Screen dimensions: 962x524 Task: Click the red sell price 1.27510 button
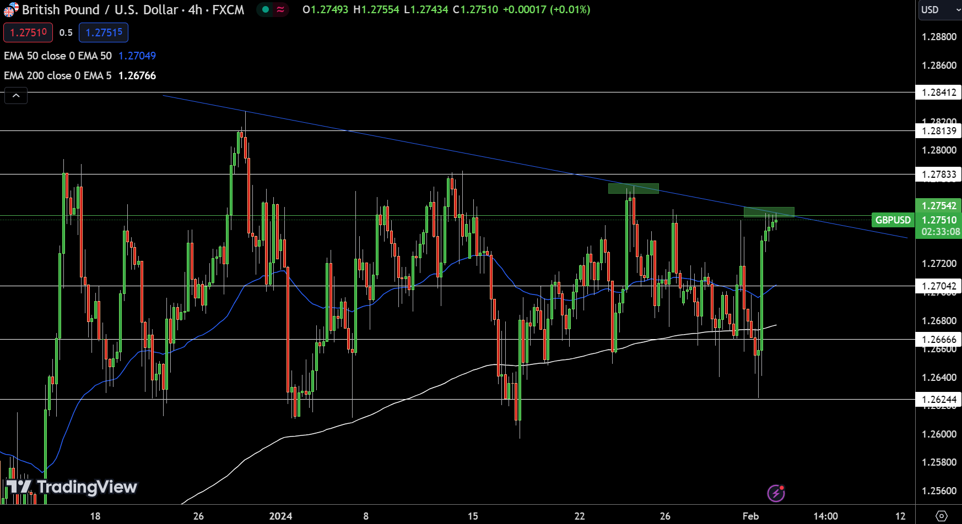(x=28, y=32)
